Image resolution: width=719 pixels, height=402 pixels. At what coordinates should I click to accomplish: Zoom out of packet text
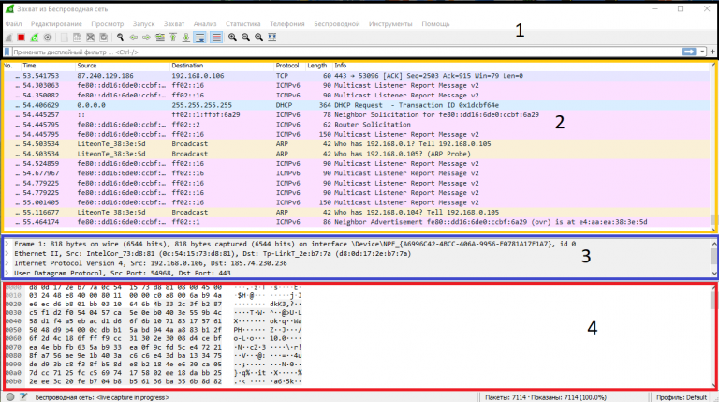coord(246,37)
